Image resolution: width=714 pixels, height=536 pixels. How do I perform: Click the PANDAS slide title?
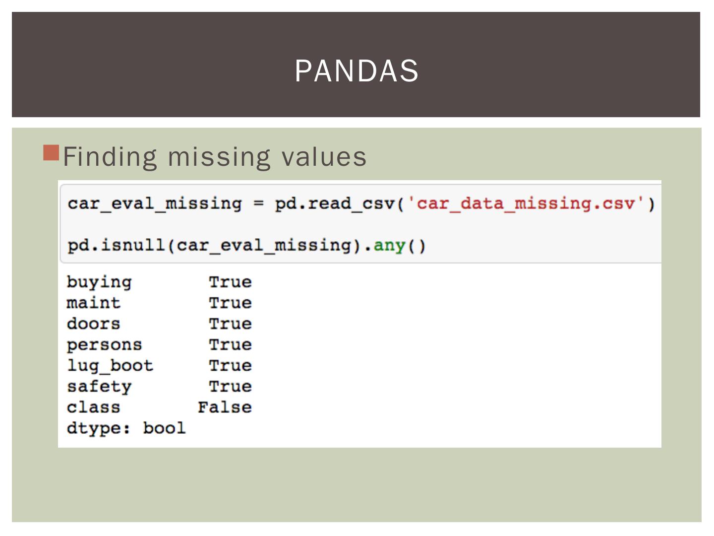pos(357,70)
